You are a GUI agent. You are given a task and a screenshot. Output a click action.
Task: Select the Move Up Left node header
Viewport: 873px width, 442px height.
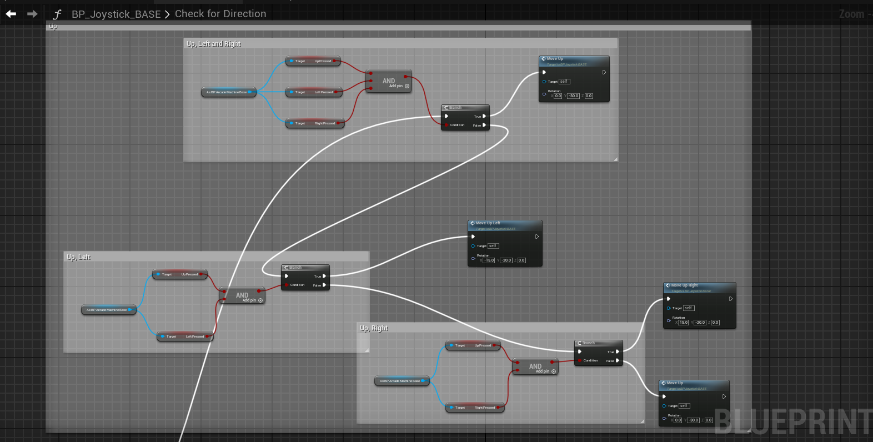tap(505, 225)
